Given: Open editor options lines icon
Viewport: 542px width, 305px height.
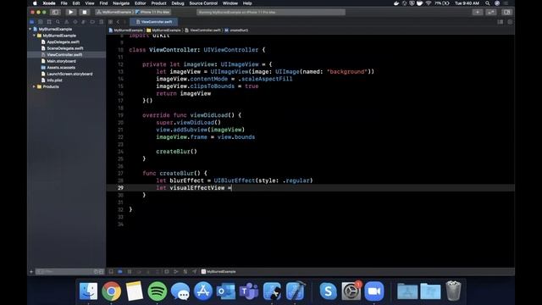Looking at the screenshot, I should coord(501,22).
